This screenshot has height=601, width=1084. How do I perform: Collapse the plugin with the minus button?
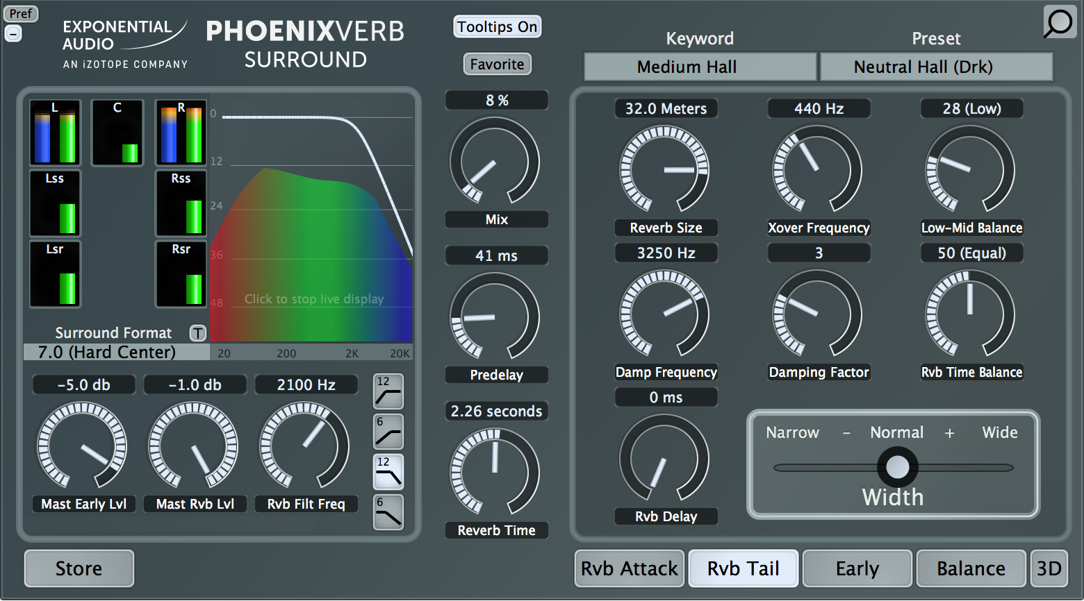[x=13, y=33]
